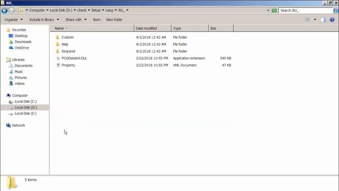
Task: Select Local Disk (D:) in the navigation tree
Action: (x=25, y=107)
